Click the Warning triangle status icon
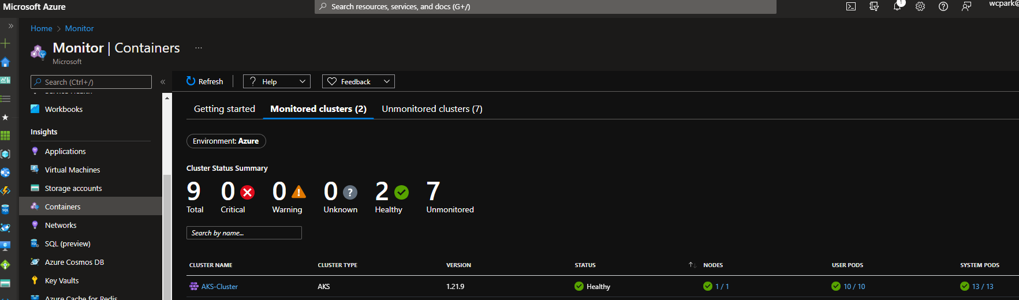Screen dimensions: 1019x300 click(298, 192)
